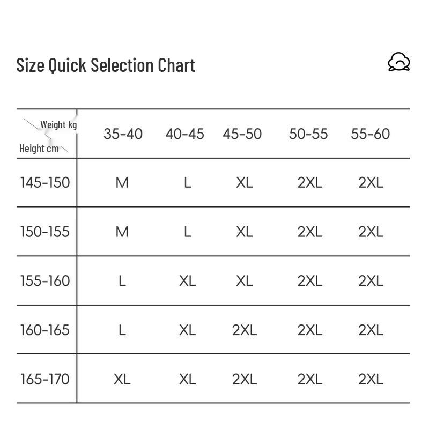Viewport: 429px width, 429px height.
Task: Click the cloud logo icon
Action: [x=399, y=62]
